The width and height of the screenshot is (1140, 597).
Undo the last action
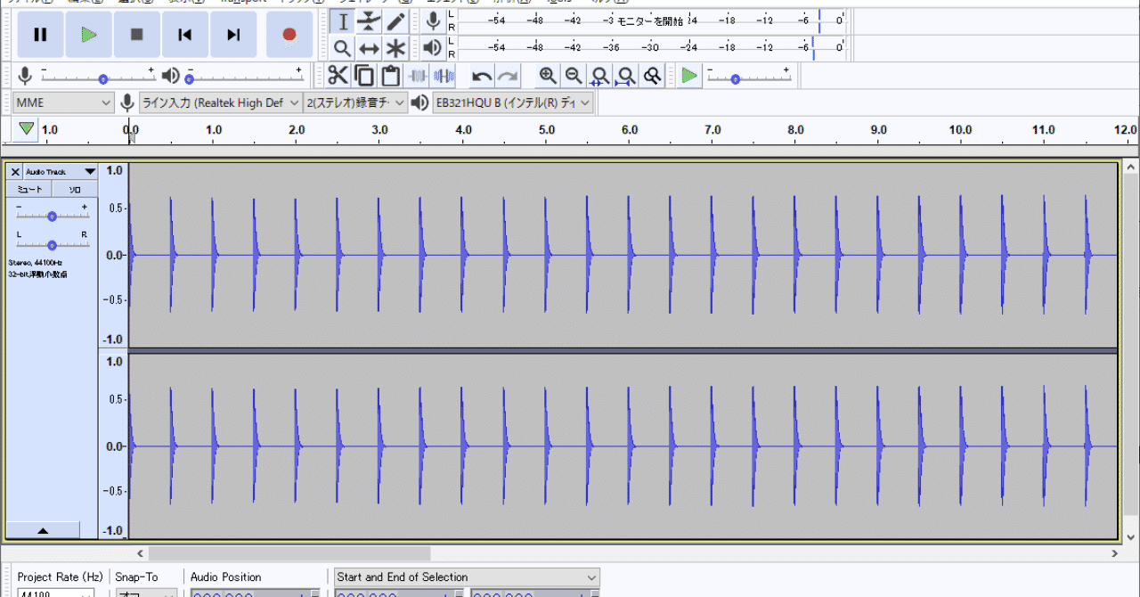[482, 76]
